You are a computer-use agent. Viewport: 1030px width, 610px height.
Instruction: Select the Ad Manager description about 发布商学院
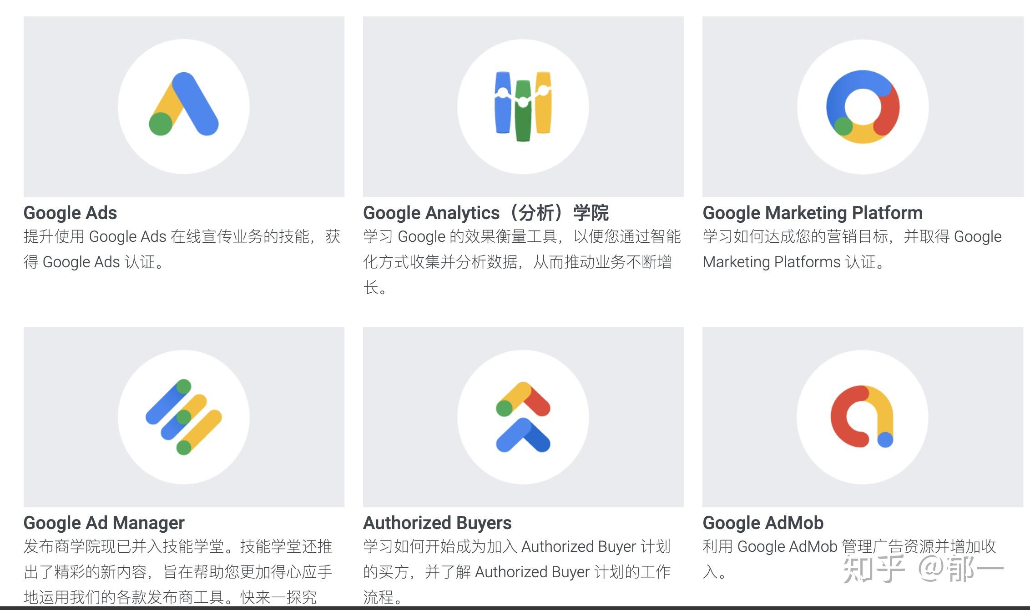point(178,572)
